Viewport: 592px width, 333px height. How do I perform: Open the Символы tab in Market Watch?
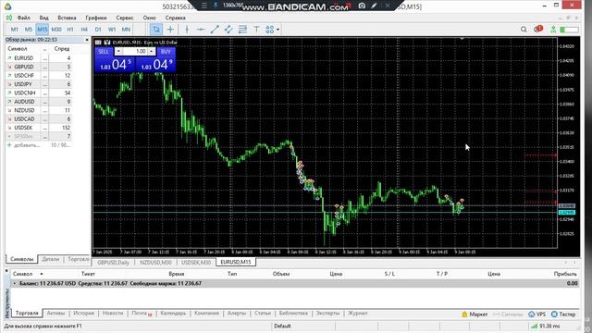[x=22, y=259]
